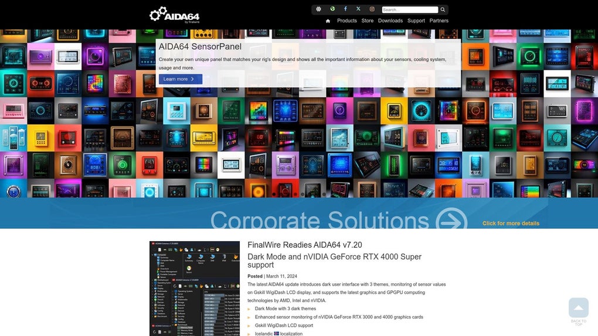The image size is (598, 336).
Task: Open the AIDA64 dark mode screenshot thumbnail
Action: 195,289
